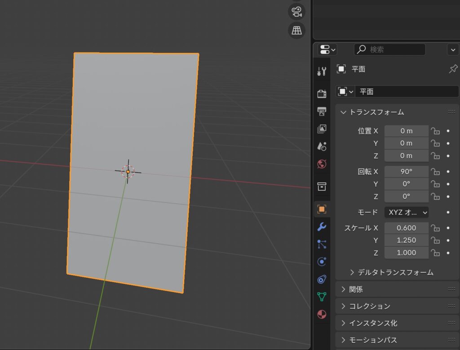Viewport: 460px width, 350px height.
Task: Open the Output properties tab
Action: [322, 111]
